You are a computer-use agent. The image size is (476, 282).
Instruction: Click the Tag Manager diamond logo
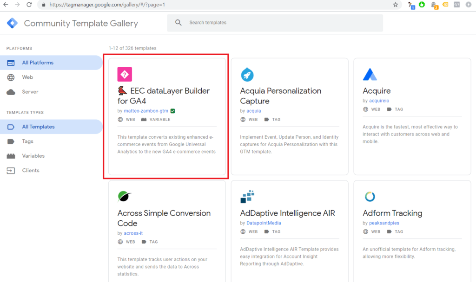click(12, 23)
